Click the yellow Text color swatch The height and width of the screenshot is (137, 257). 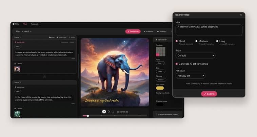click(x=160, y=88)
